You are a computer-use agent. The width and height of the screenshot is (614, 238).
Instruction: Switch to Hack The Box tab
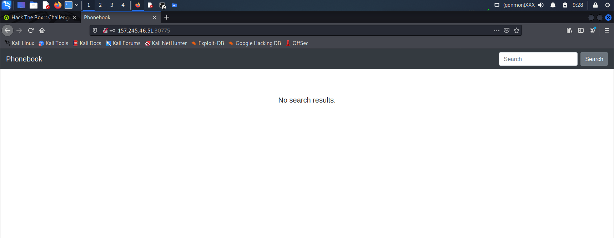pyautogui.click(x=39, y=18)
